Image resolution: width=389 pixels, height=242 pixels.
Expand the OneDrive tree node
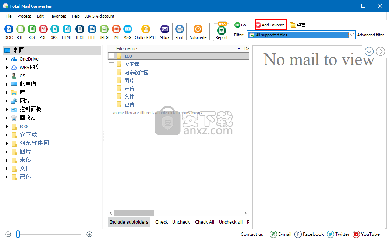point(7,59)
